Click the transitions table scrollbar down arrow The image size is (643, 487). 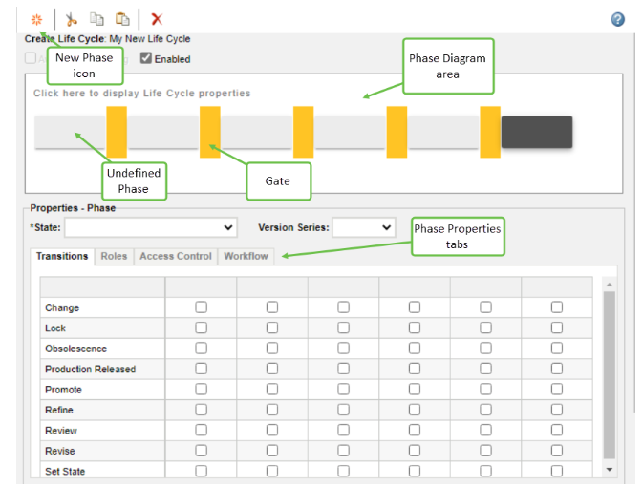coord(610,470)
